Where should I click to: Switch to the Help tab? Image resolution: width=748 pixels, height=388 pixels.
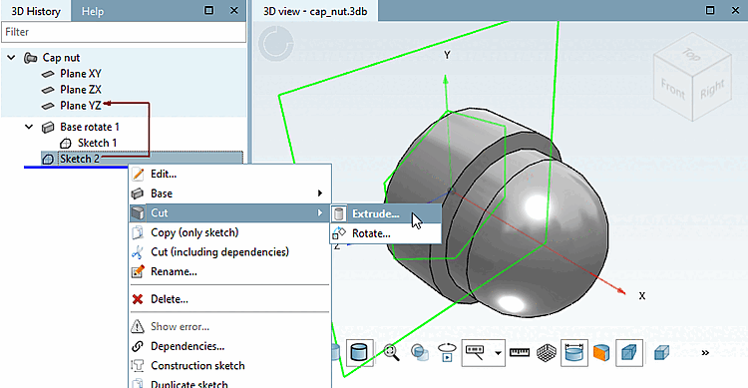92,11
